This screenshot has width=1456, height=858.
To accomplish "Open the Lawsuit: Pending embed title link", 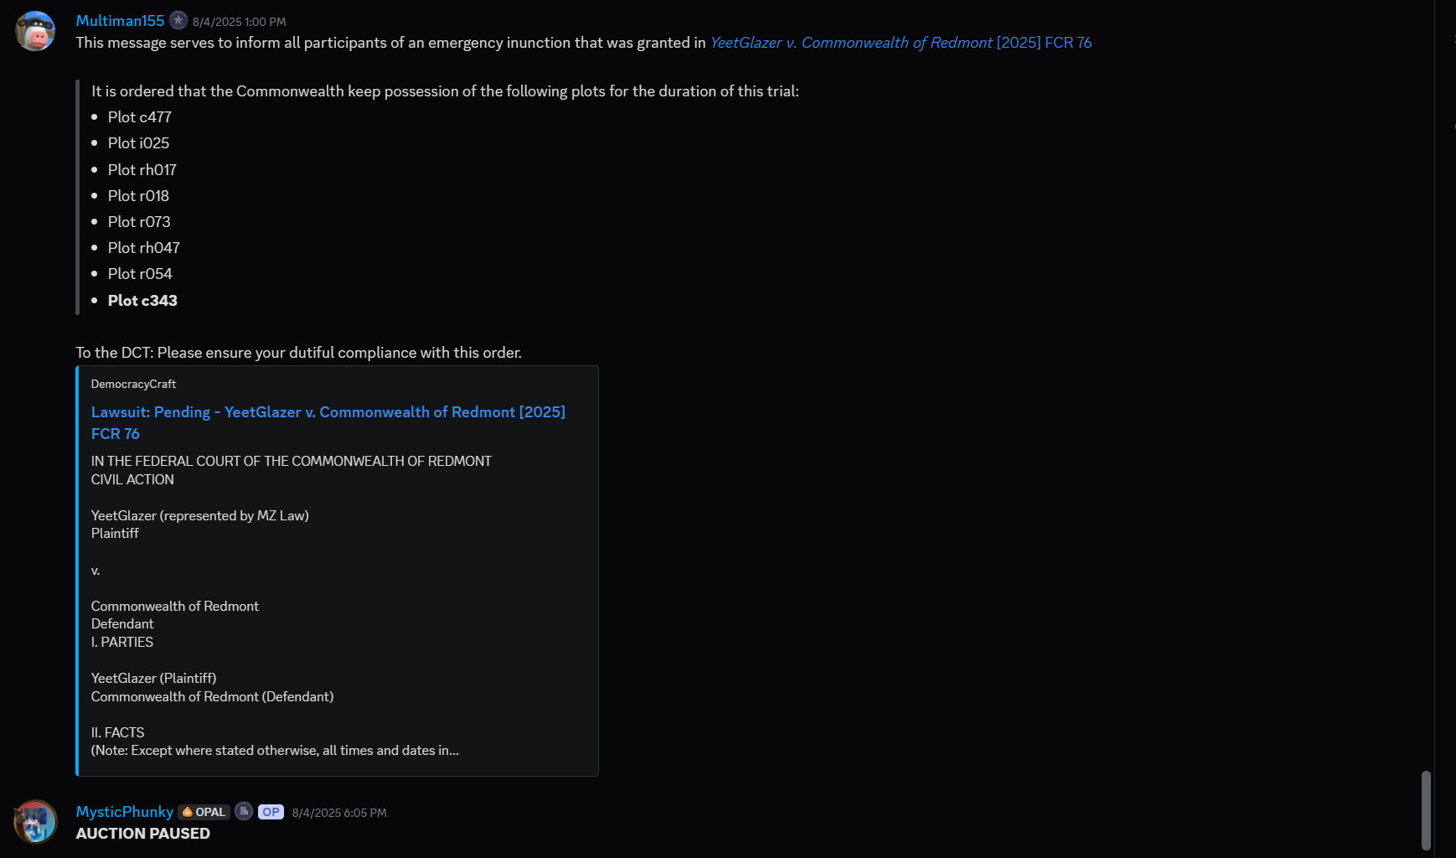I will [328, 412].
